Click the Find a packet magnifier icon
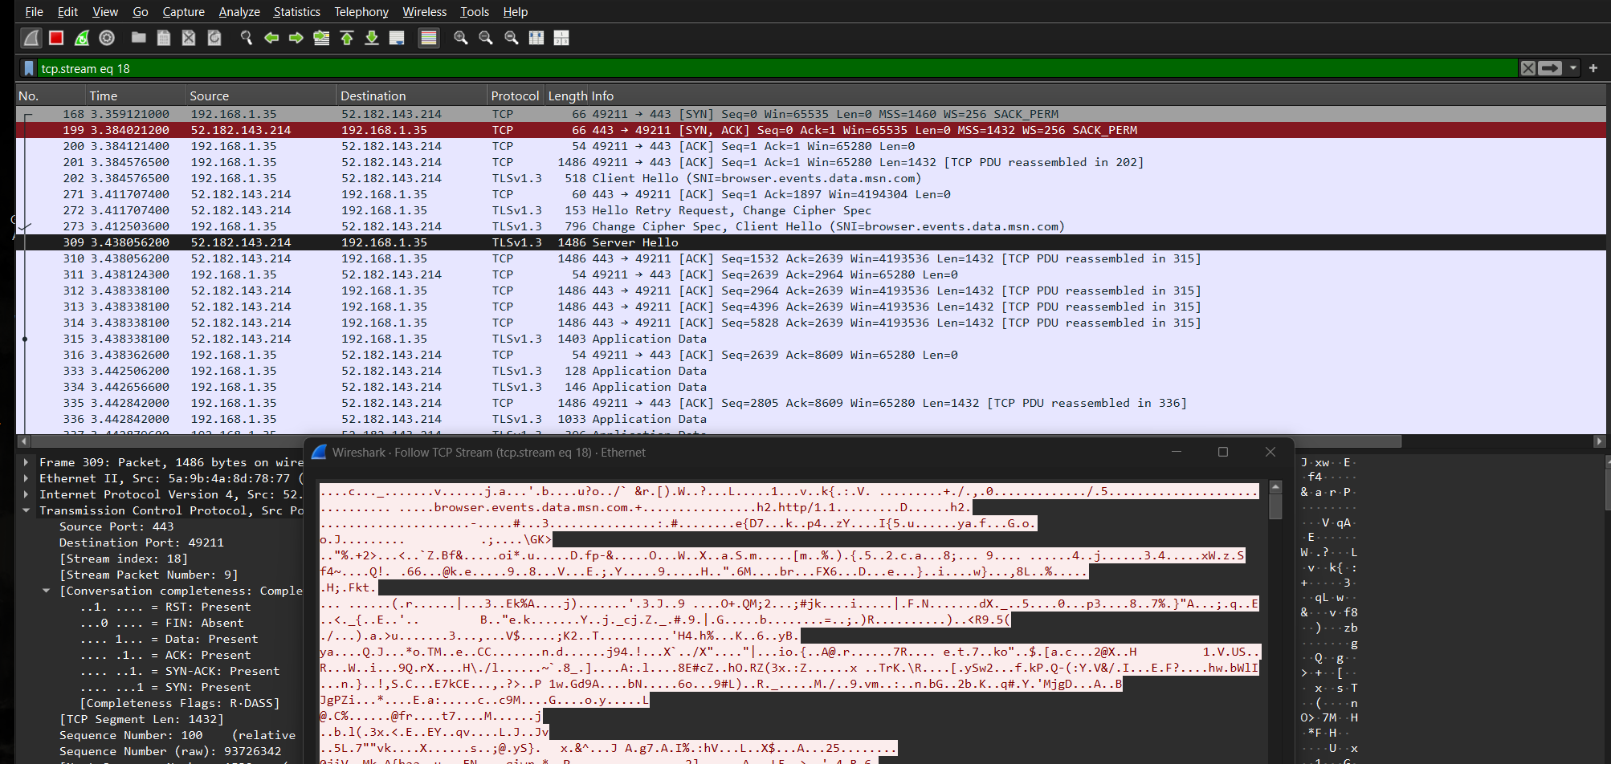Screen dimensions: 1611x764 point(247,38)
